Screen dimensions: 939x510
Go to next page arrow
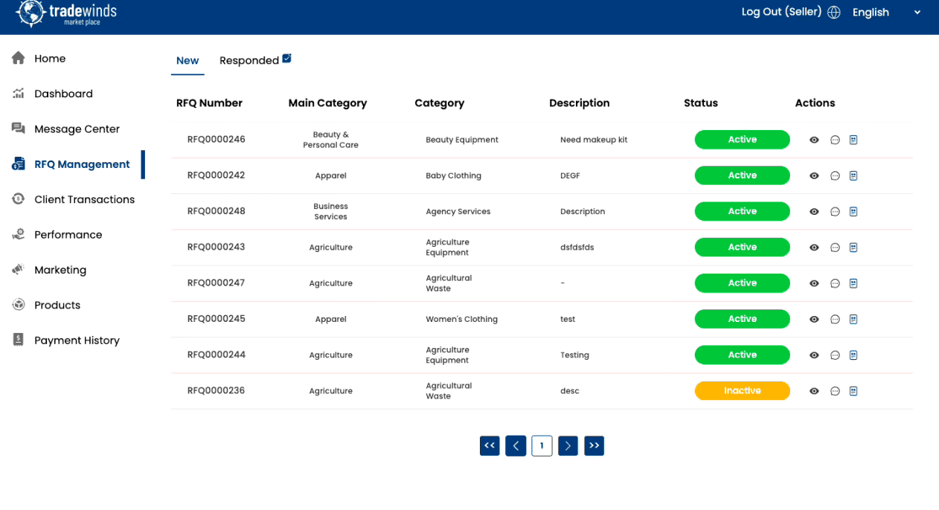568,445
